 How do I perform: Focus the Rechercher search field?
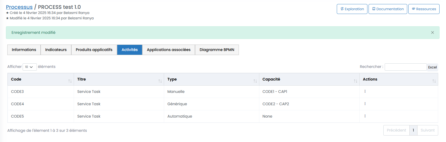(x=405, y=67)
